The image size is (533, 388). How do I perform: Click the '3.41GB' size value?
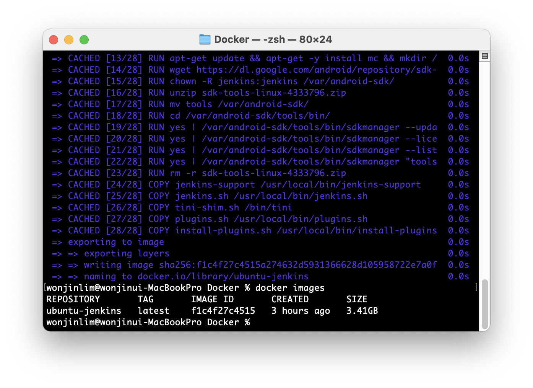click(x=362, y=311)
